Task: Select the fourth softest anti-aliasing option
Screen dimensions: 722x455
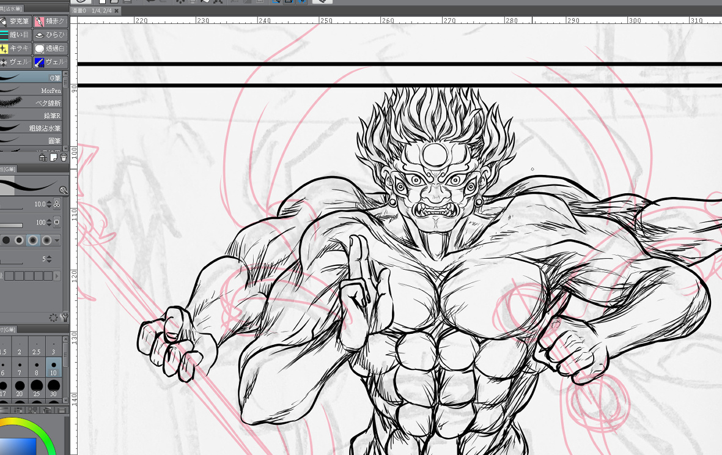Action: point(46,240)
